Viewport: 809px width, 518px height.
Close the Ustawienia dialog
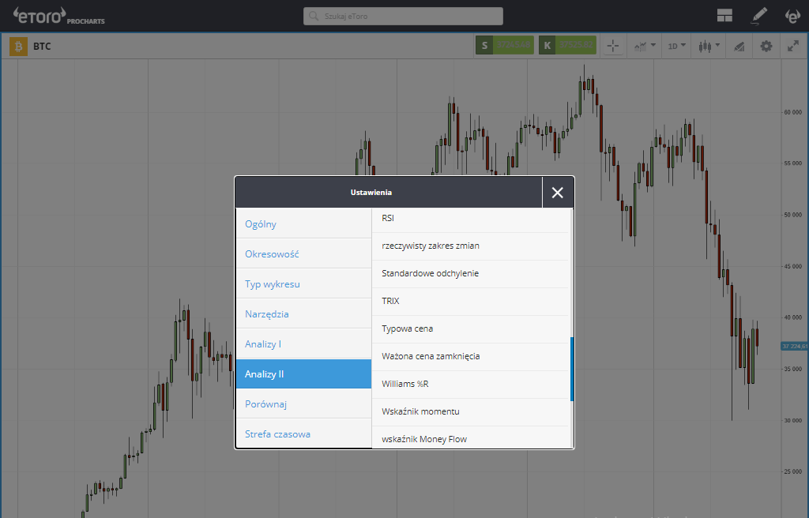(558, 193)
